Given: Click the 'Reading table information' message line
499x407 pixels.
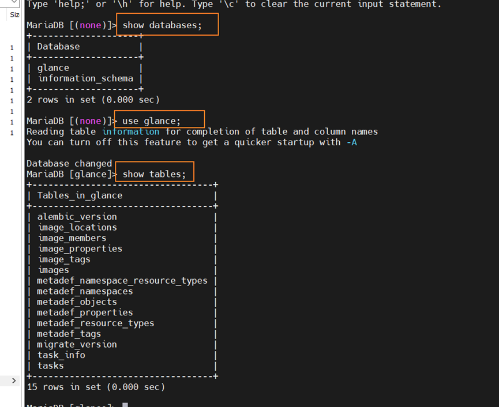Looking at the screenshot, I should pos(202,131).
